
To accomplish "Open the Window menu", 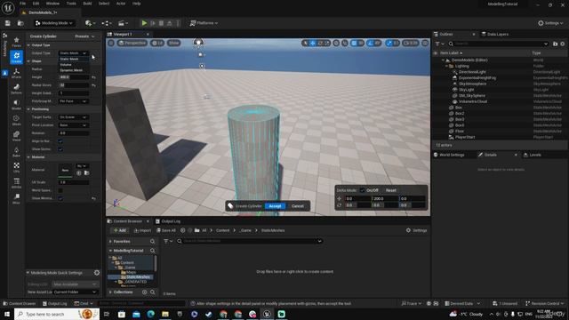I will pyautogui.click(x=52, y=4).
